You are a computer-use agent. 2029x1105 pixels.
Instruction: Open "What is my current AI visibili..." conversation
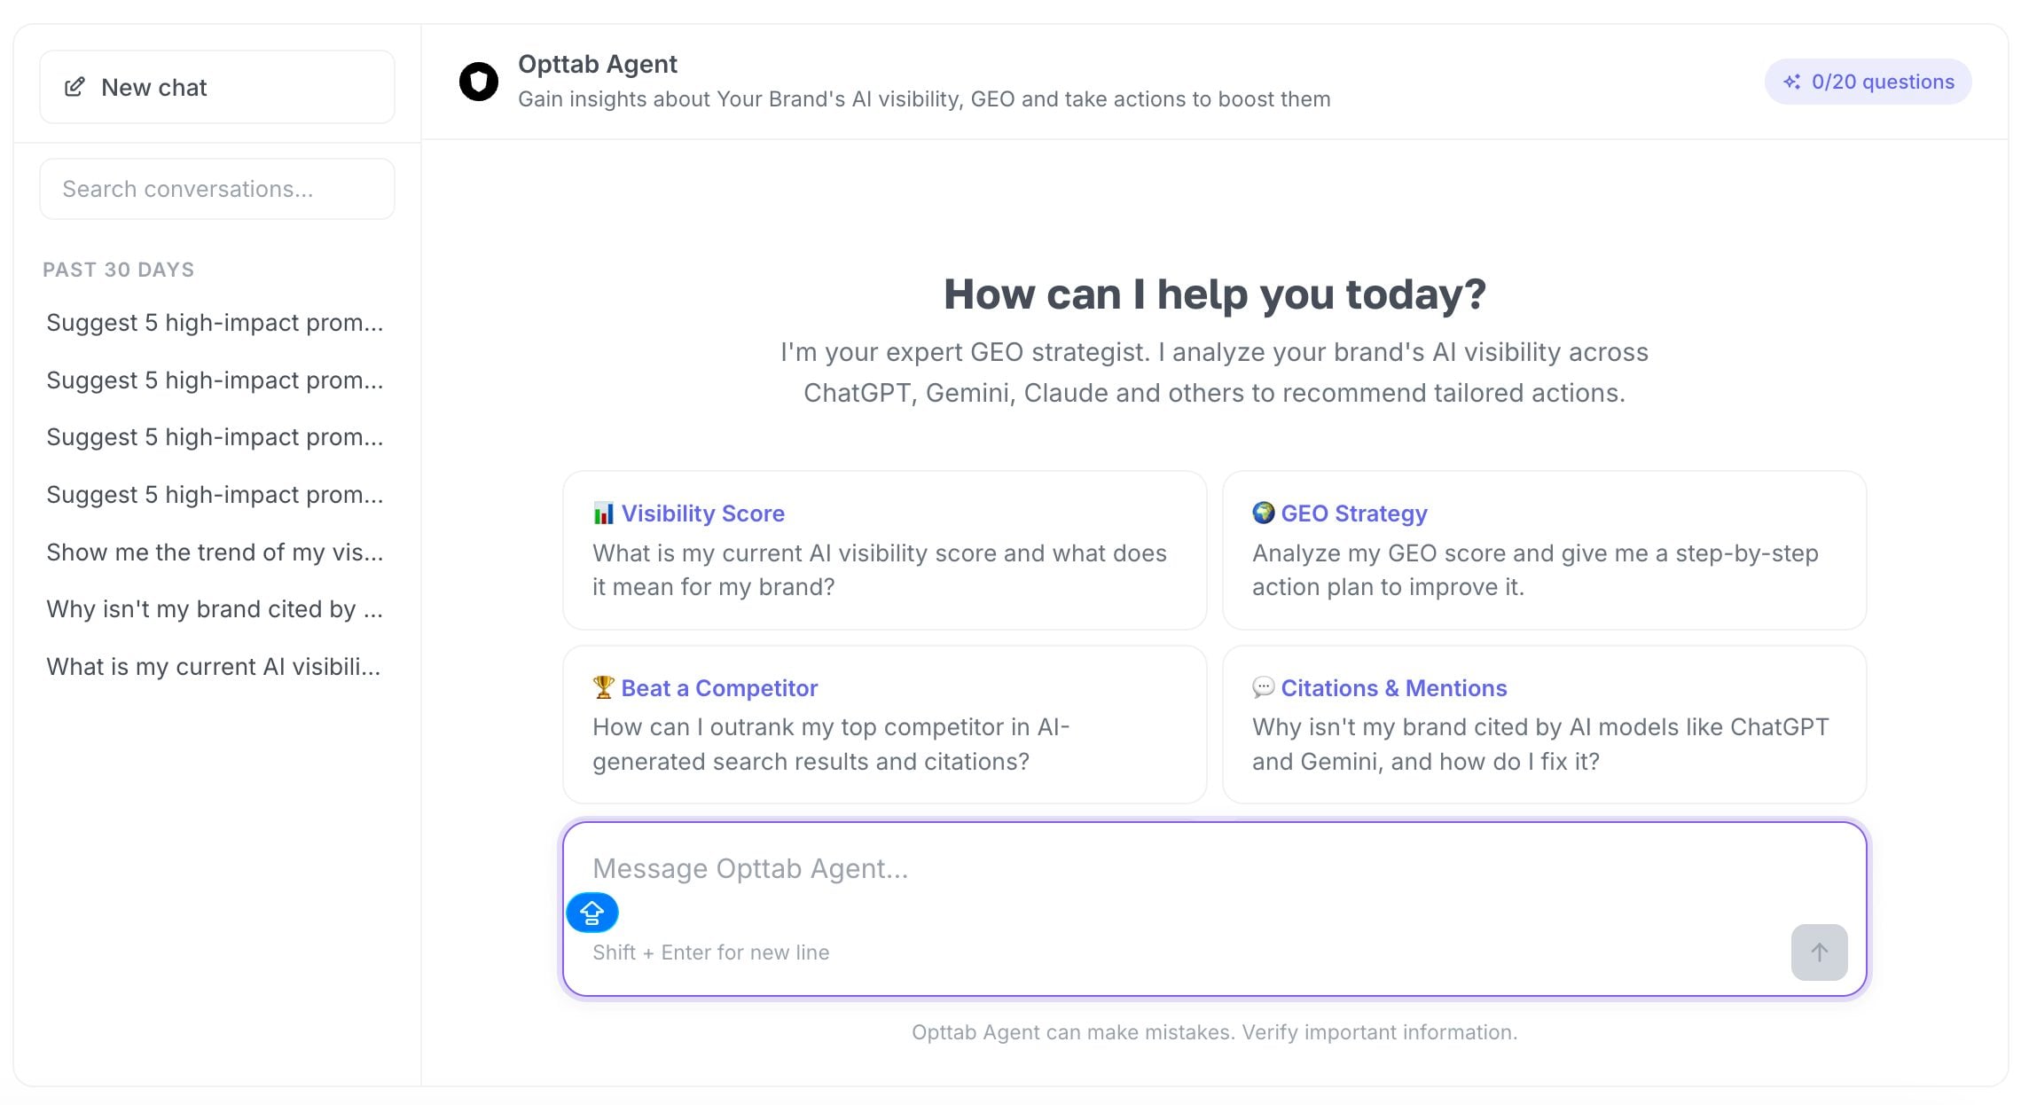pos(214,667)
